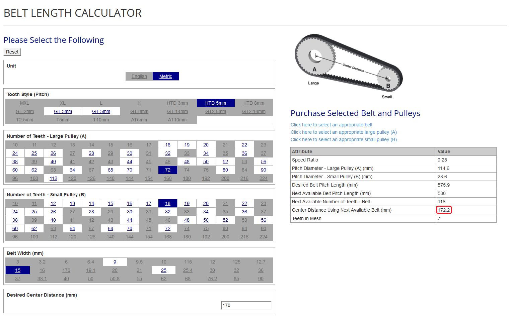The width and height of the screenshot is (510, 320).
Task: Choose GT 3mm tooth style
Action: 63,111
